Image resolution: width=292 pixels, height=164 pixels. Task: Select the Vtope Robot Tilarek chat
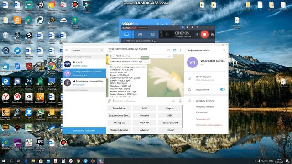[x=84, y=73]
